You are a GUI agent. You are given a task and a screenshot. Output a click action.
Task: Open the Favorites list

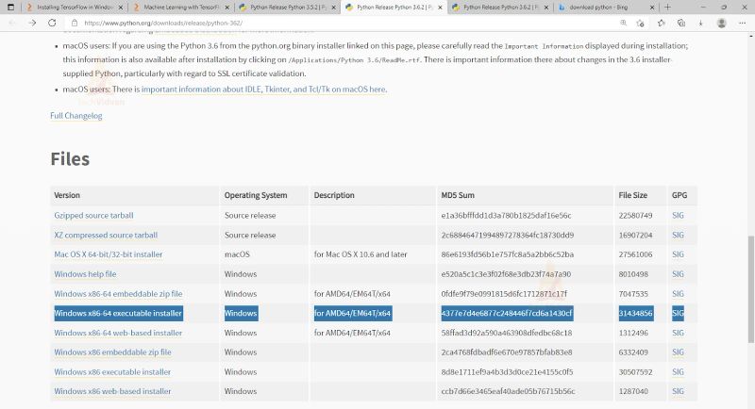(x=662, y=23)
